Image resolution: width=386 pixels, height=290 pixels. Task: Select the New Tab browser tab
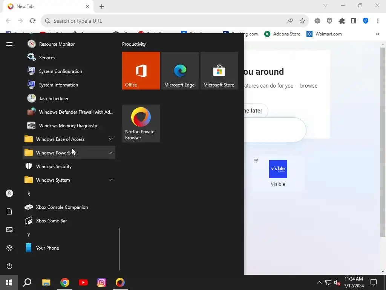click(x=48, y=6)
